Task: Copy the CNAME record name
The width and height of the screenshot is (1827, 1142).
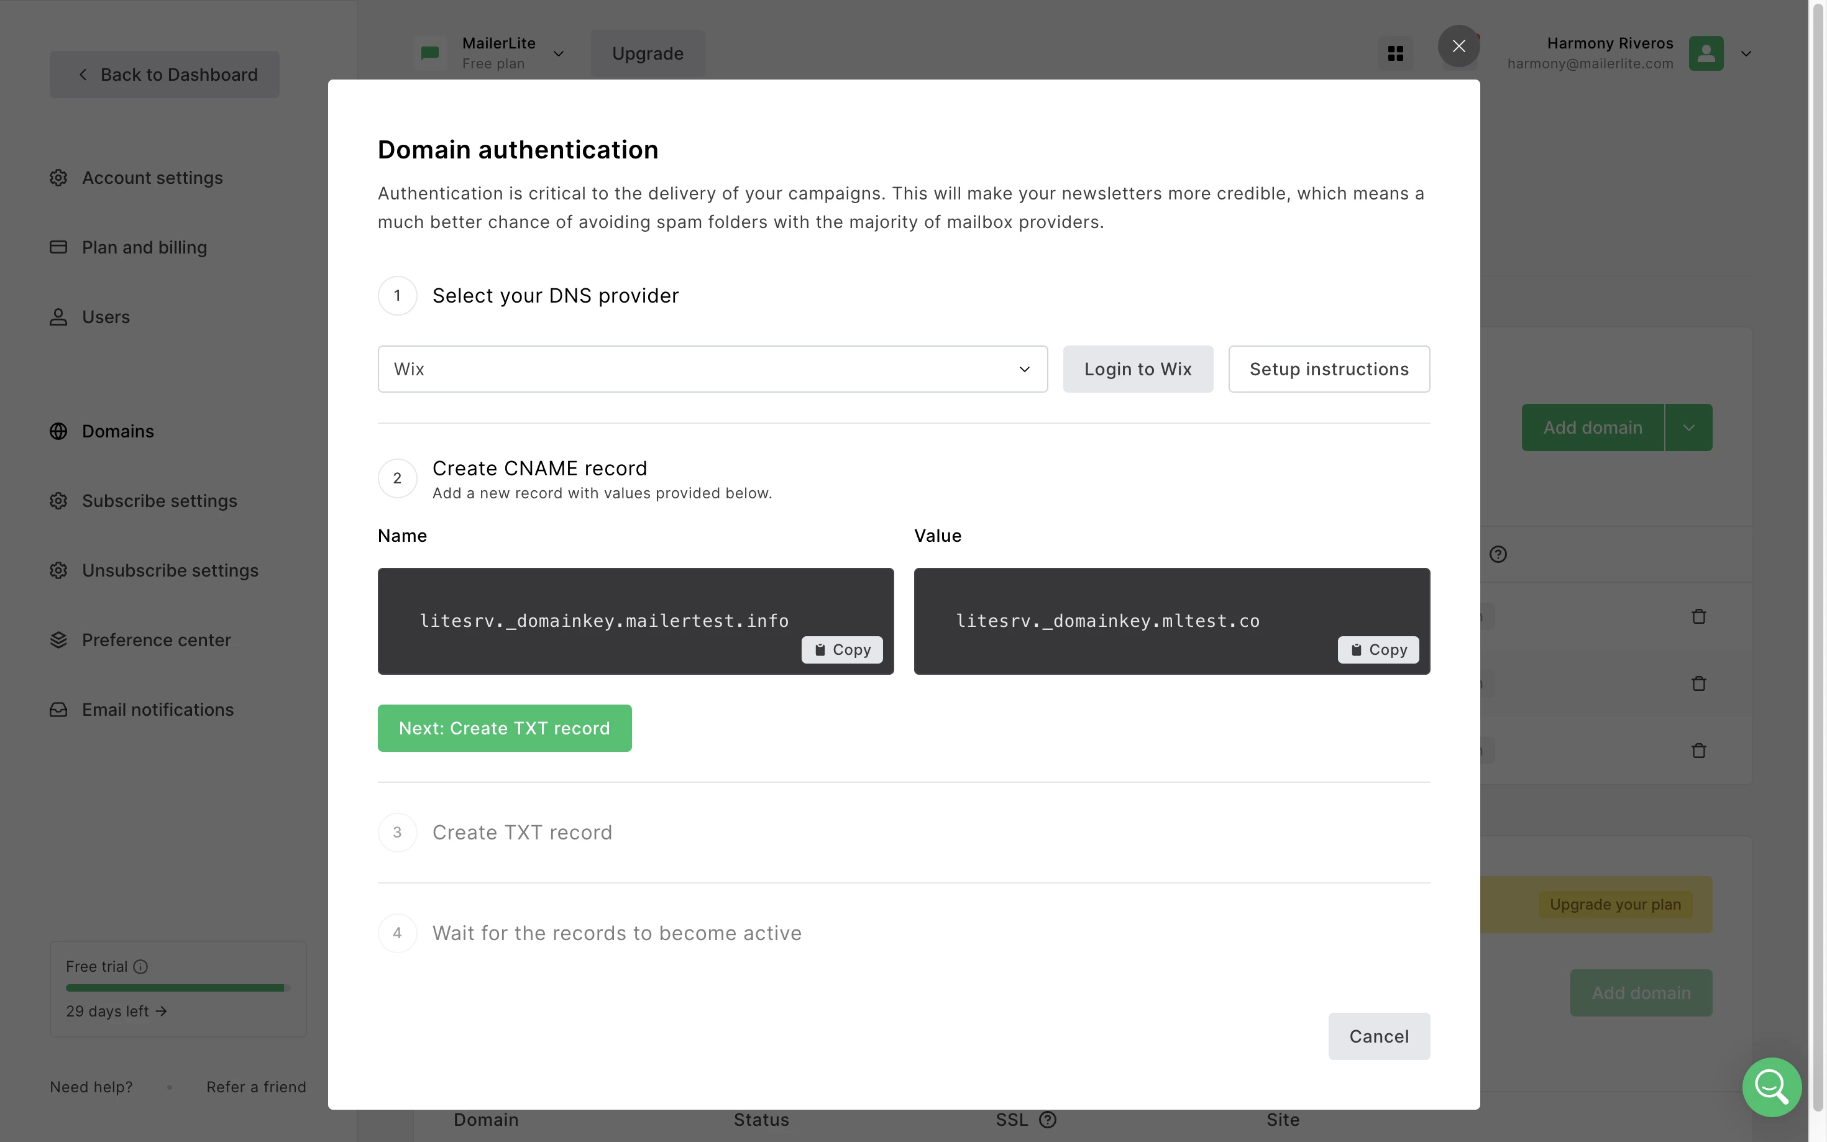Action: (841, 649)
